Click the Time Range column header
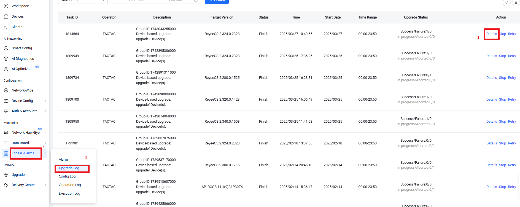The image size is (520, 207). 367,17
